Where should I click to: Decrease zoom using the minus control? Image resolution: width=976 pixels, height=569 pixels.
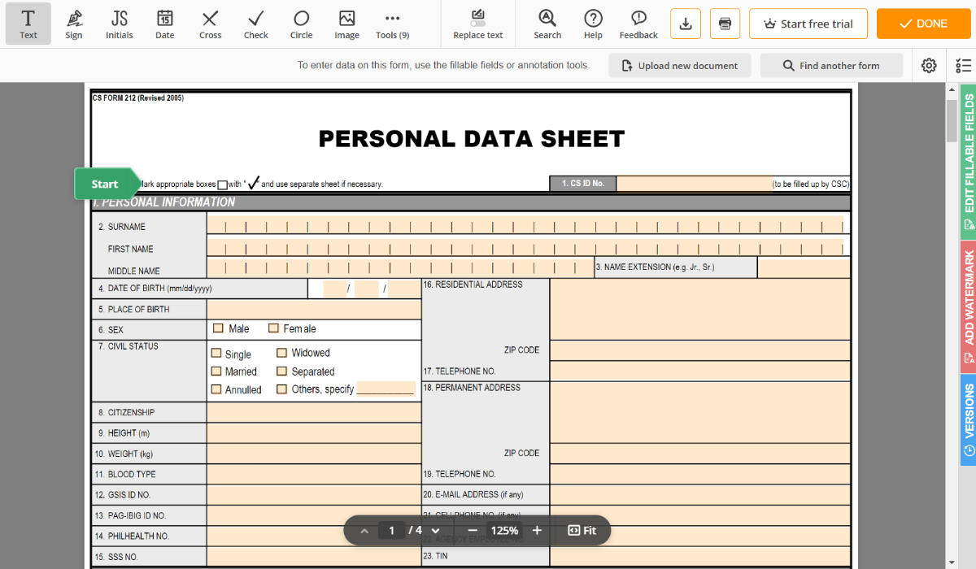(x=472, y=530)
